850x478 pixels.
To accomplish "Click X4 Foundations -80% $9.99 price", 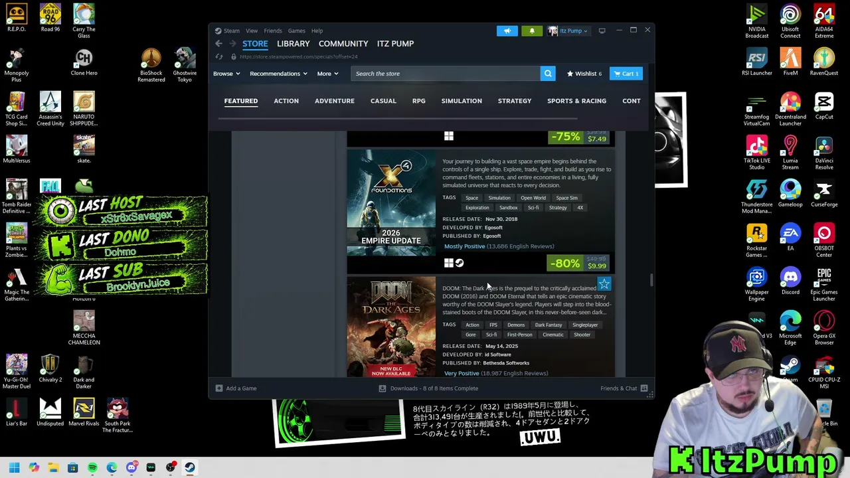I will [578, 264].
